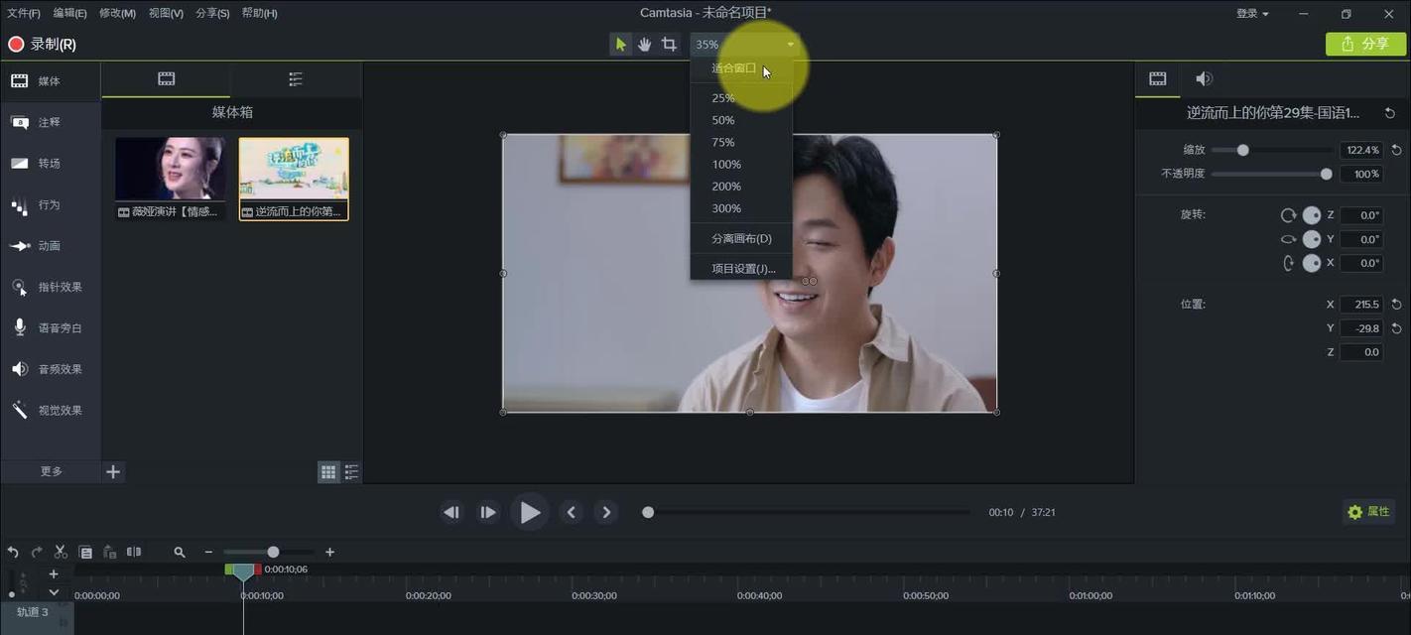
Task: Click the Play button
Action: [x=530, y=512]
